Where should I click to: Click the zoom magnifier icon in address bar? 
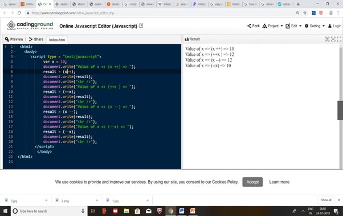point(297,13)
